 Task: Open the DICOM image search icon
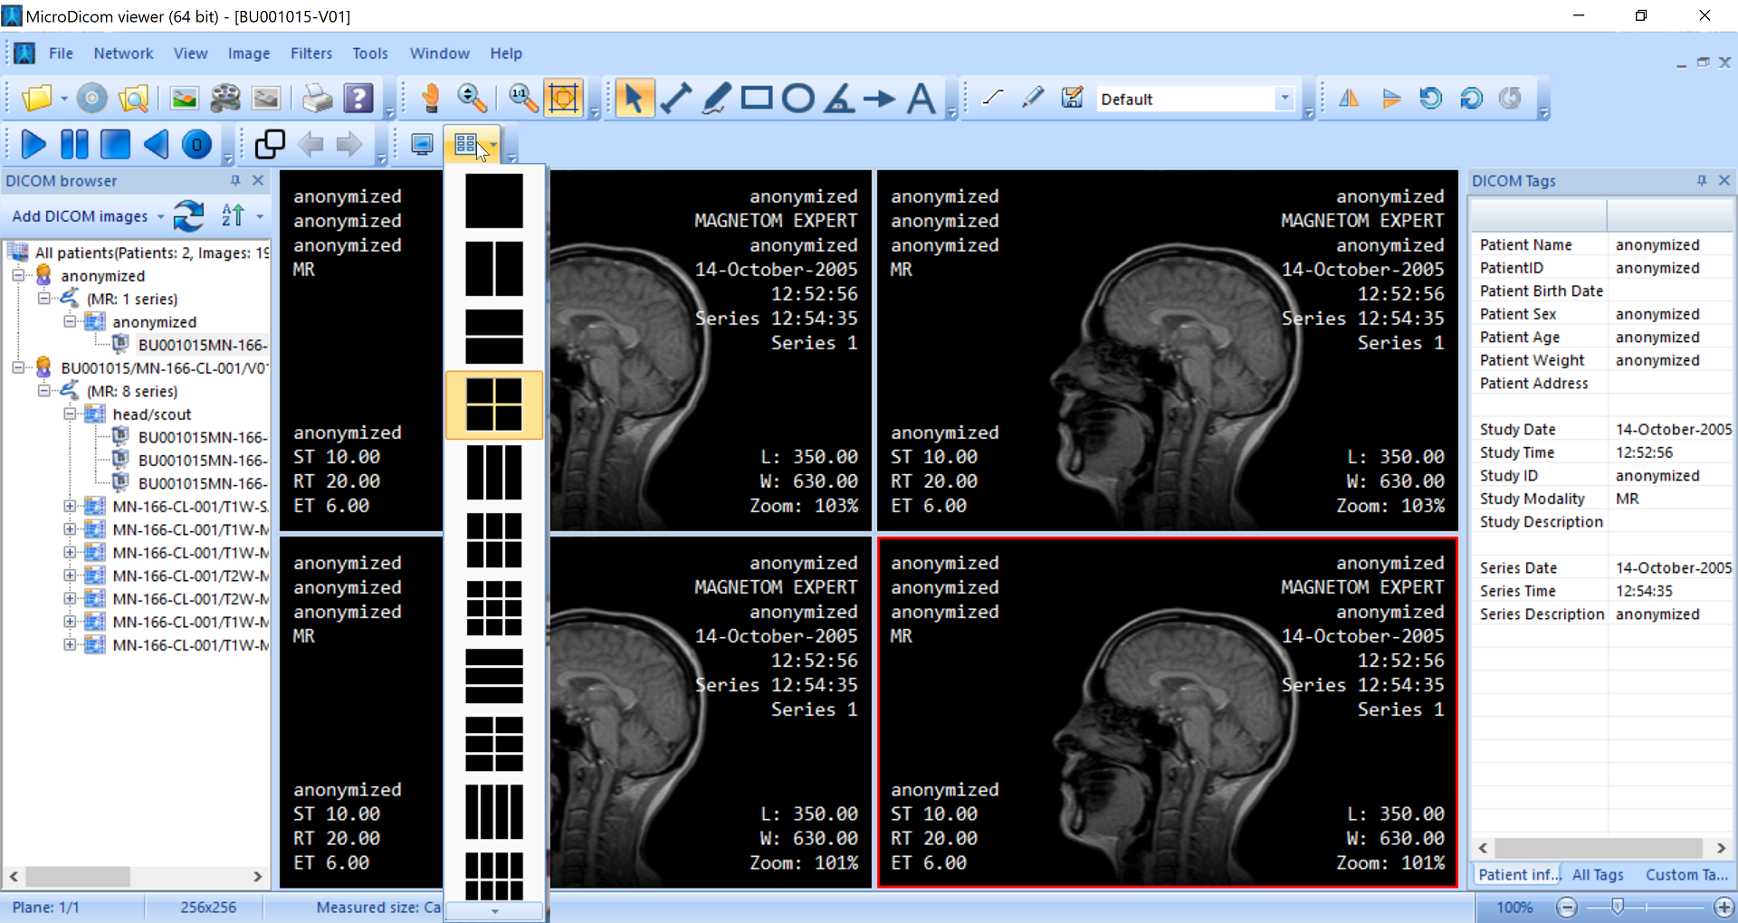[134, 98]
